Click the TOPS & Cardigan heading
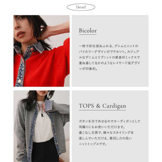This screenshot has width=162, height=162. click(102, 106)
